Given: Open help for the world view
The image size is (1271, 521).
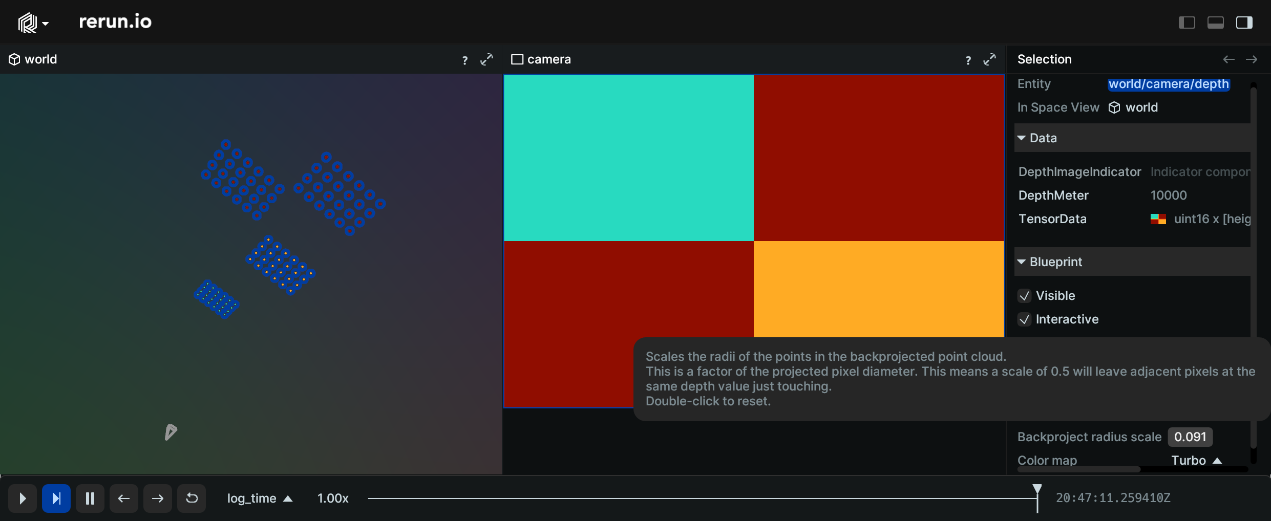Looking at the screenshot, I should coord(464,59).
